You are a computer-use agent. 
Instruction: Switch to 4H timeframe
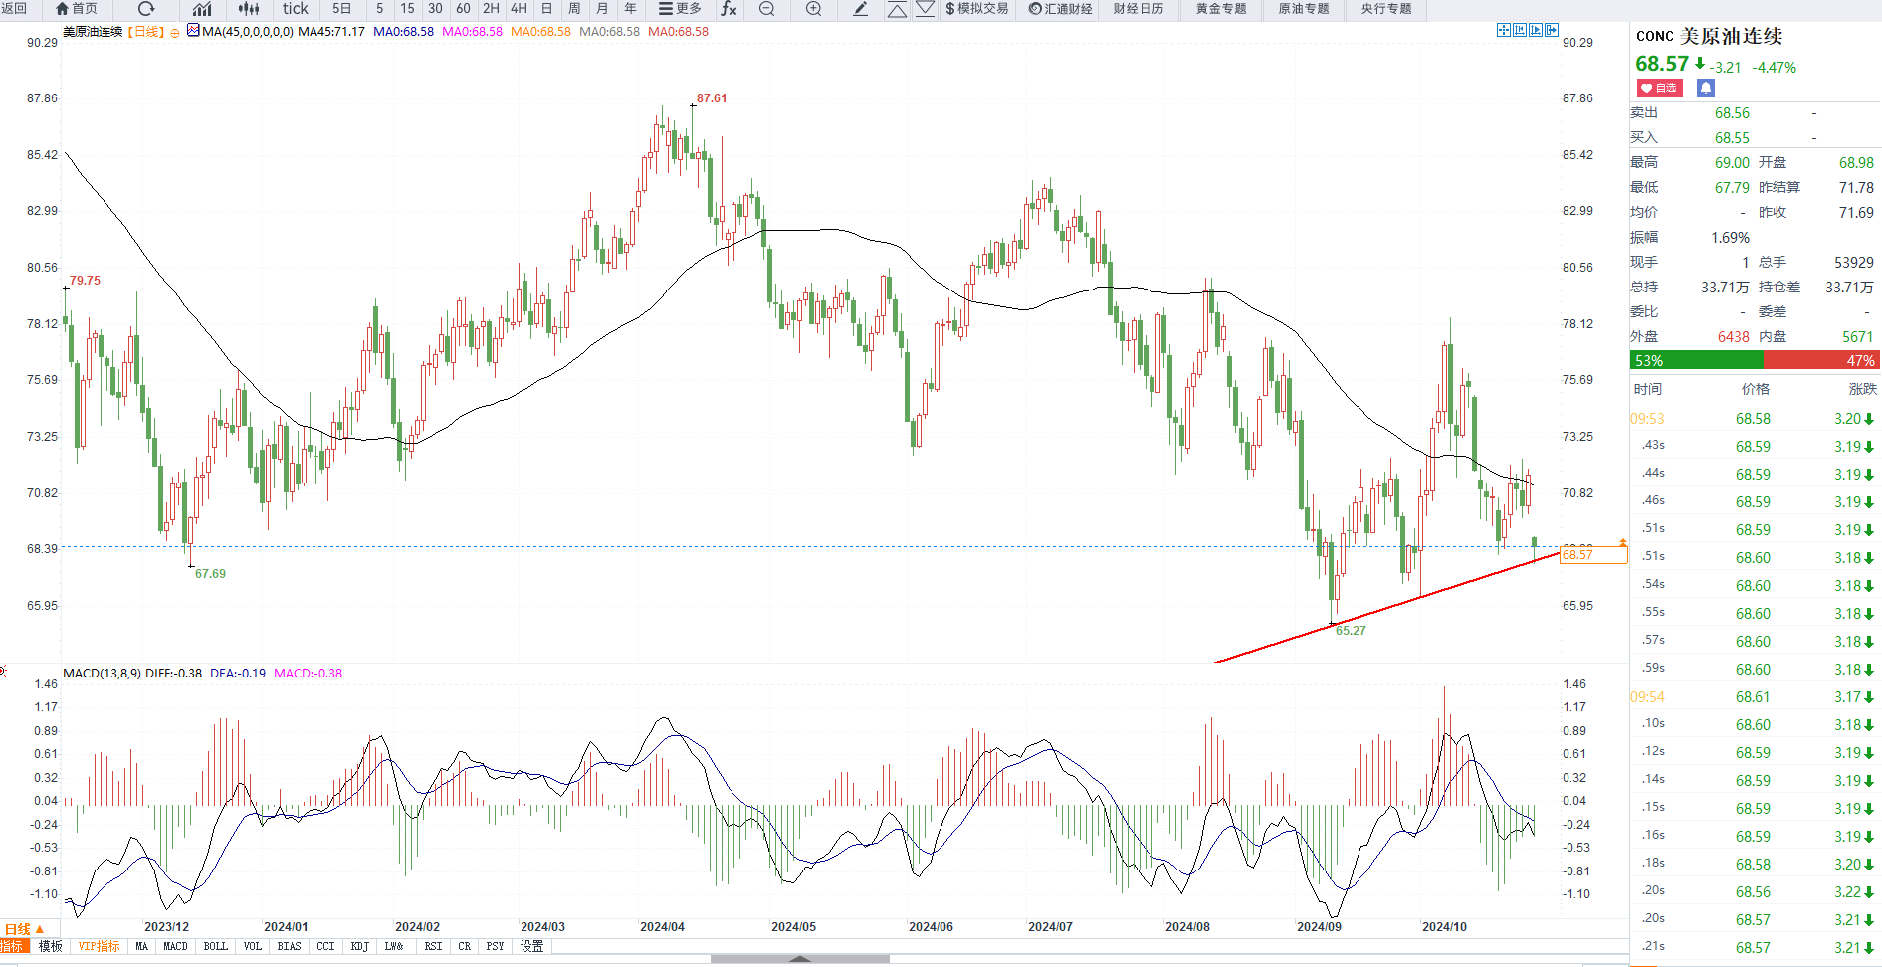pyautogui.click(x=519, y=9)
